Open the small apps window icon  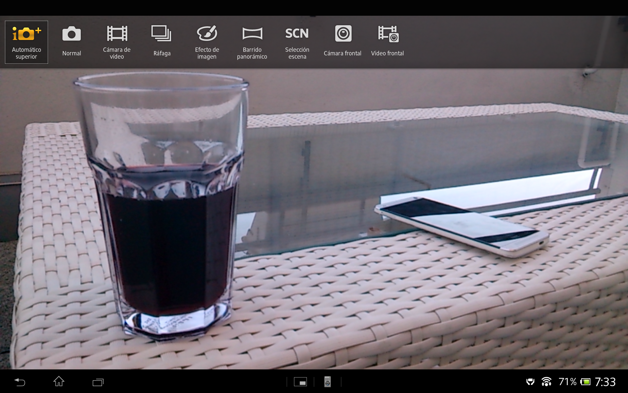coord(300,382)
